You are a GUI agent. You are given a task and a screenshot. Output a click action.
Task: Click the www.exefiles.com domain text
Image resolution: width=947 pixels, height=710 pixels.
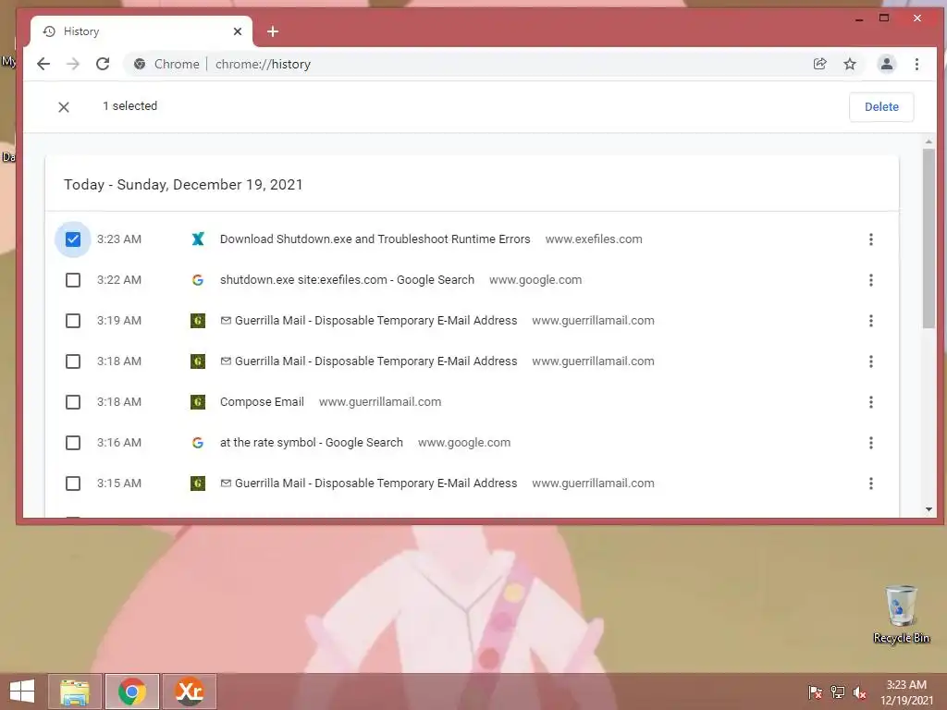(594, 239)
